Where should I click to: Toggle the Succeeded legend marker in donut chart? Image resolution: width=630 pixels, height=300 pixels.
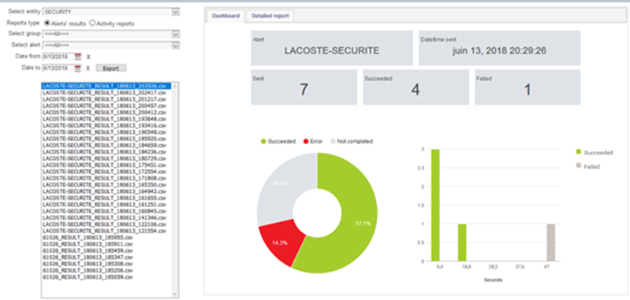pos(263,142)
